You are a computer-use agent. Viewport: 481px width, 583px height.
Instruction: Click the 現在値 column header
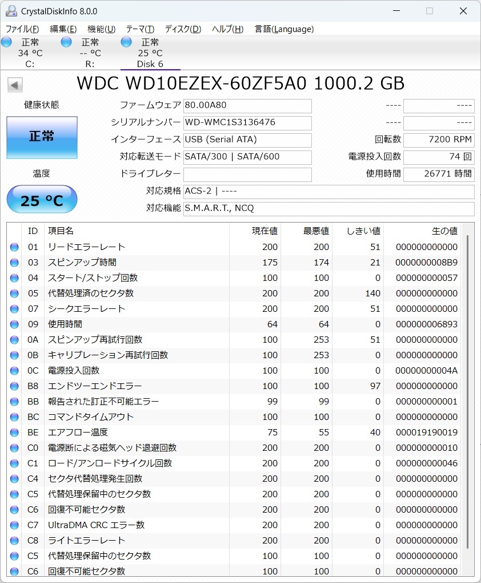255,231
